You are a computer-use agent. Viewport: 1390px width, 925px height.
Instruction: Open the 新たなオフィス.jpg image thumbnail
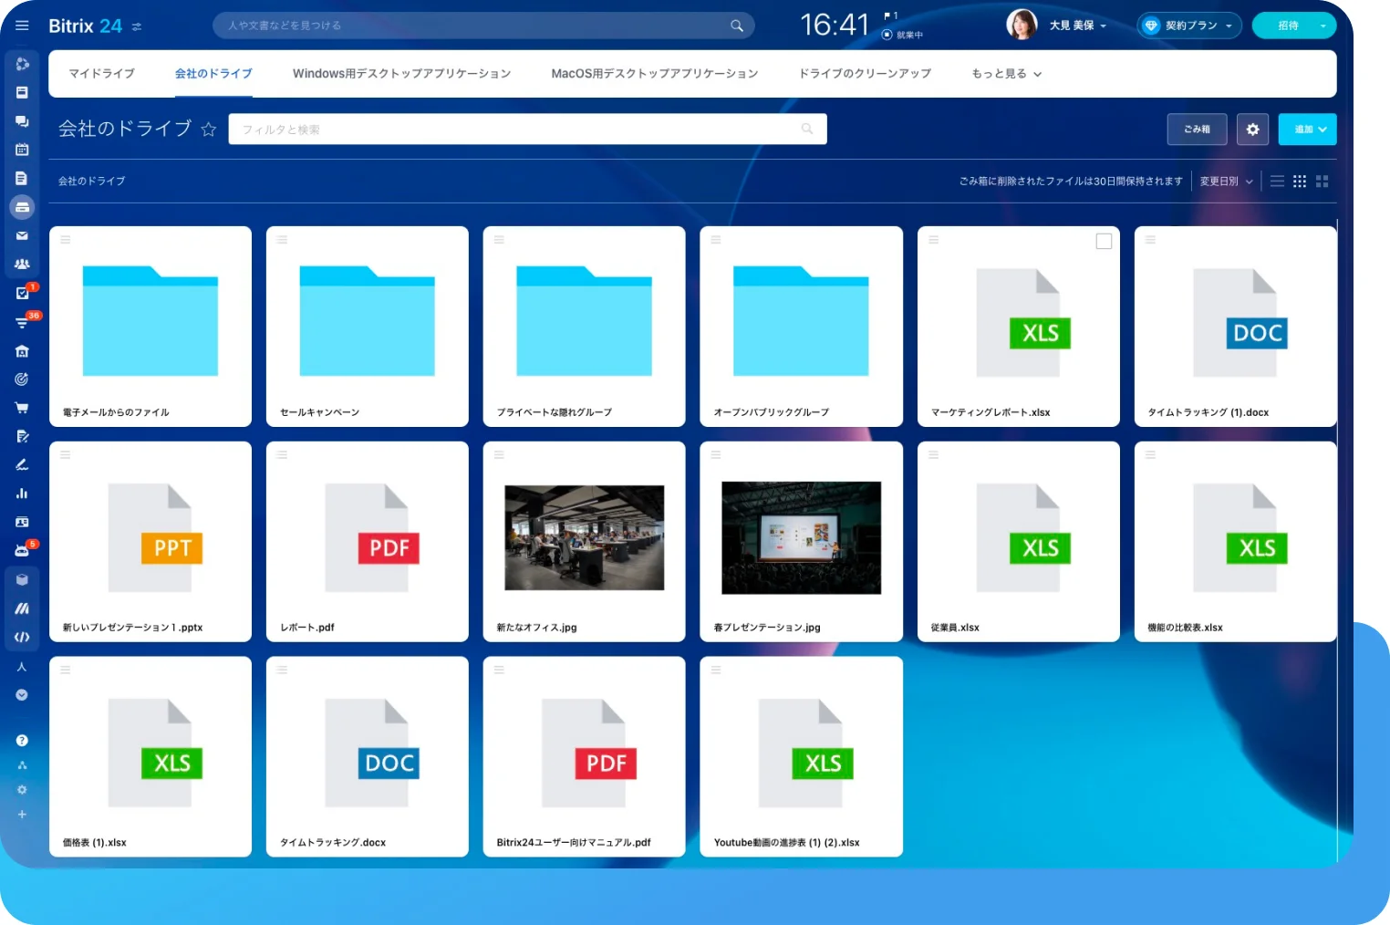click(x=584, y=537)
